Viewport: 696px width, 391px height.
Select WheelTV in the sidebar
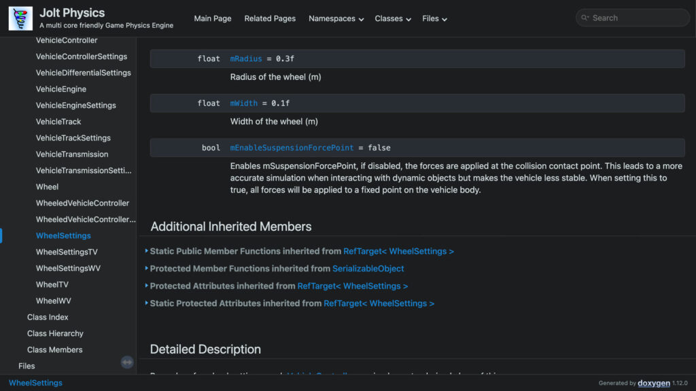(52, 284)
